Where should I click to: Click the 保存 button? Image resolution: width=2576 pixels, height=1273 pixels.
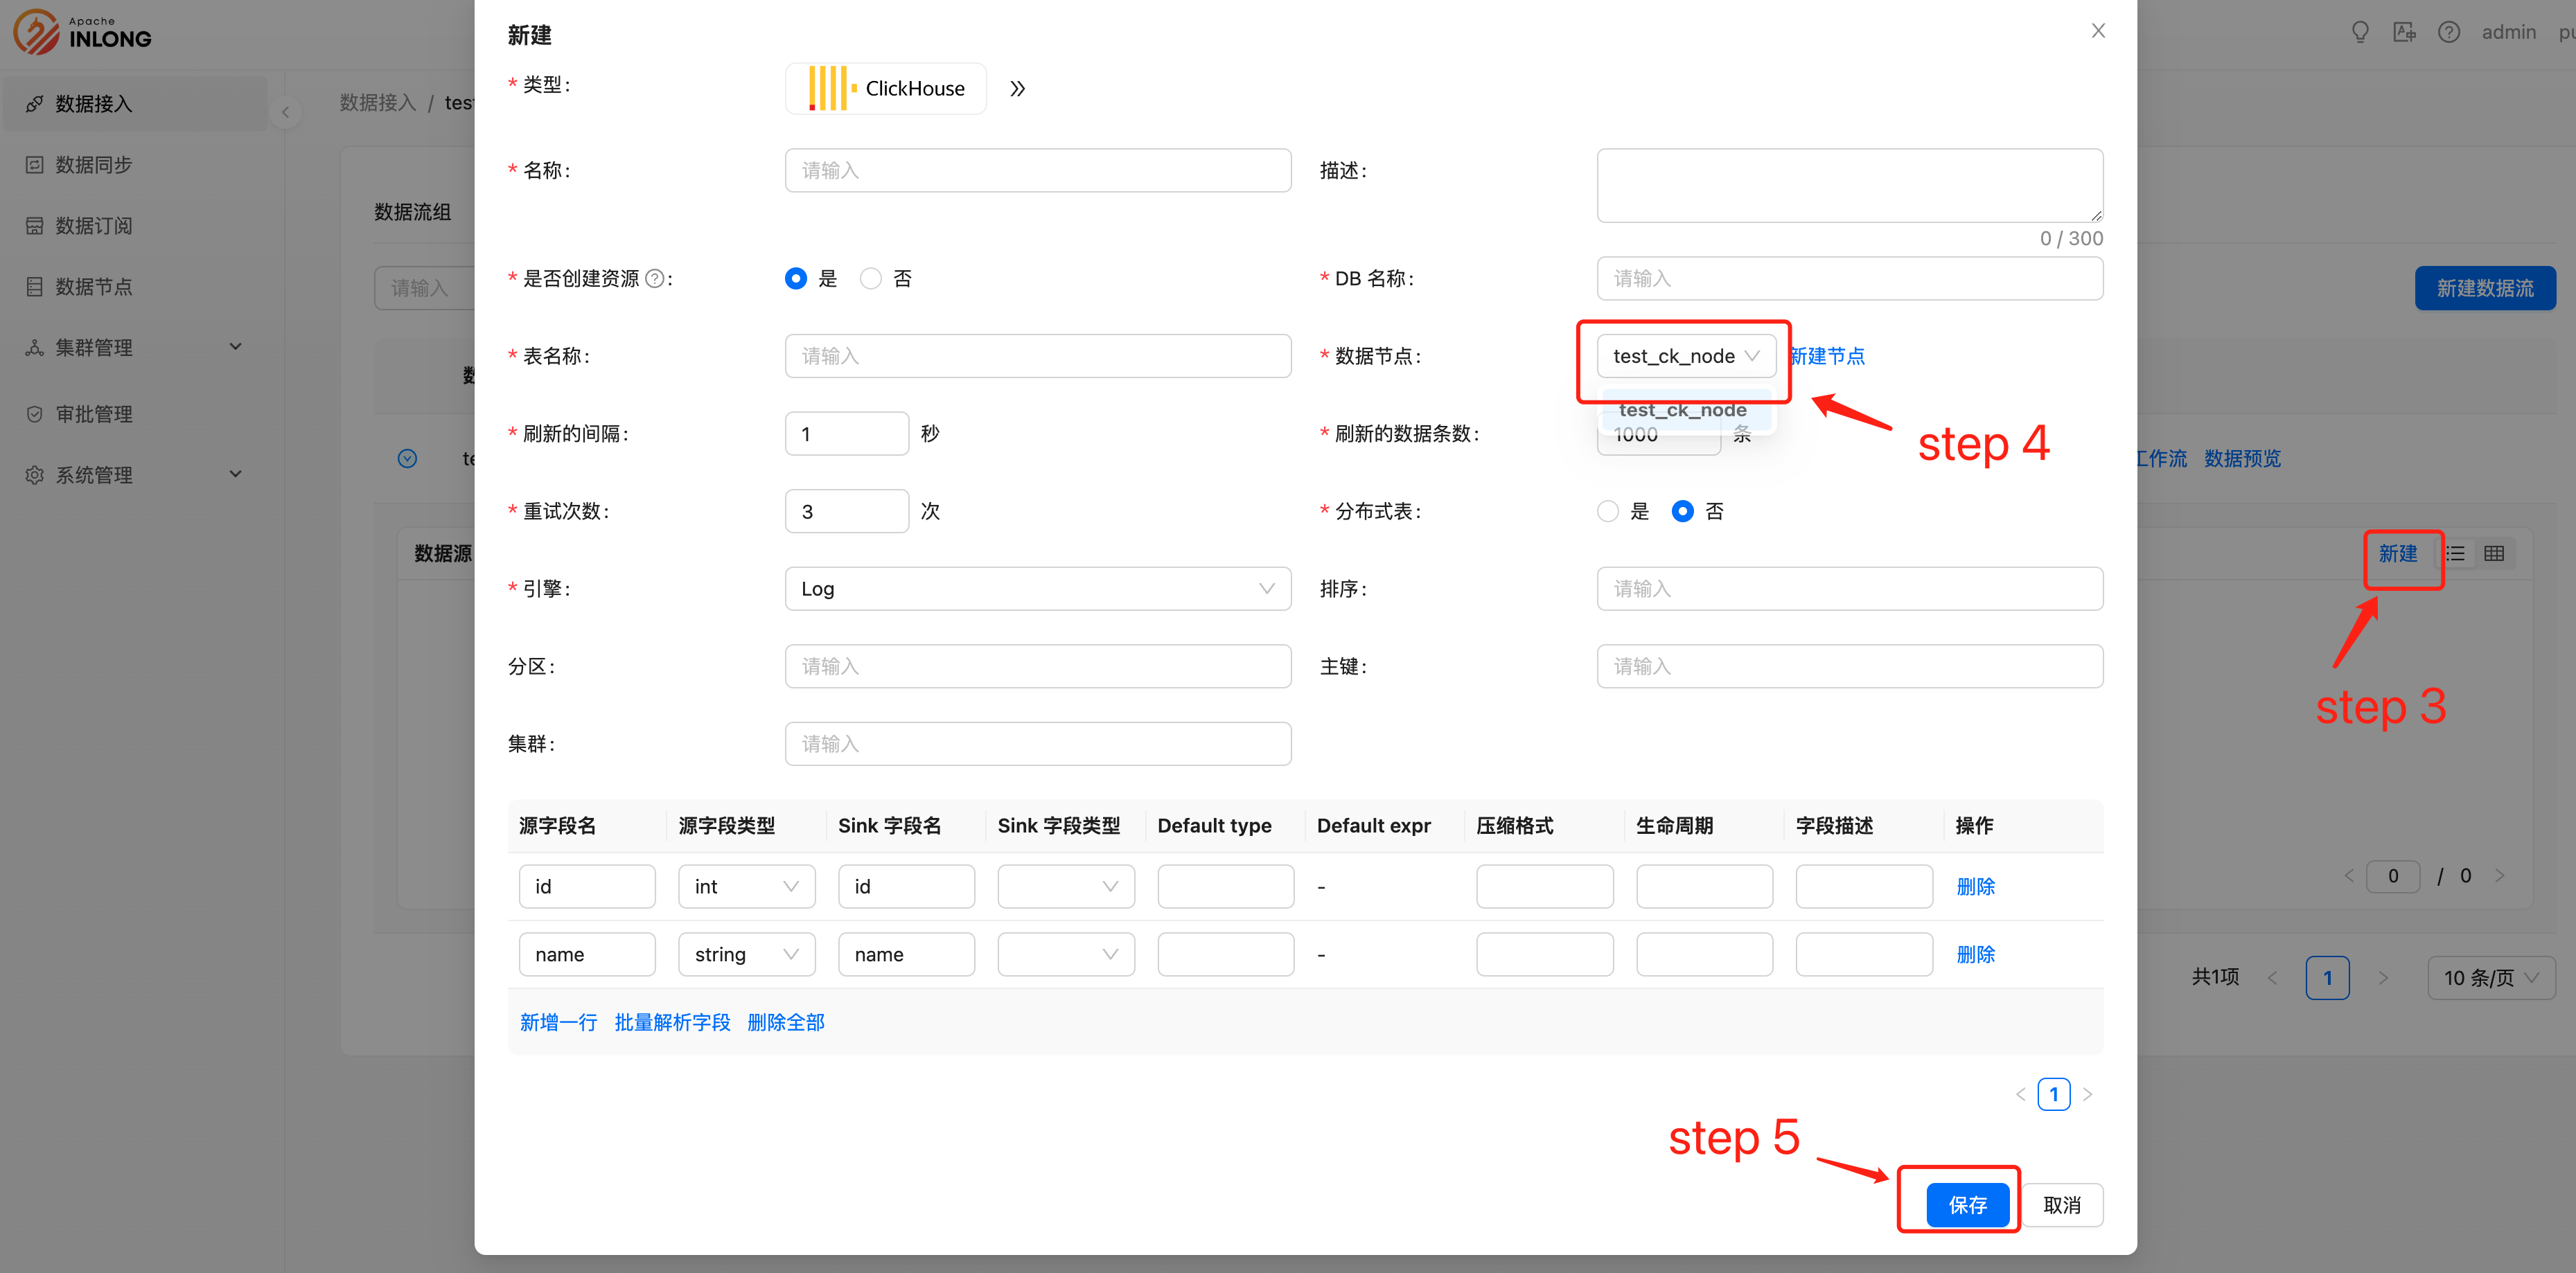pyautogui.click(x=1967, y=1205)
